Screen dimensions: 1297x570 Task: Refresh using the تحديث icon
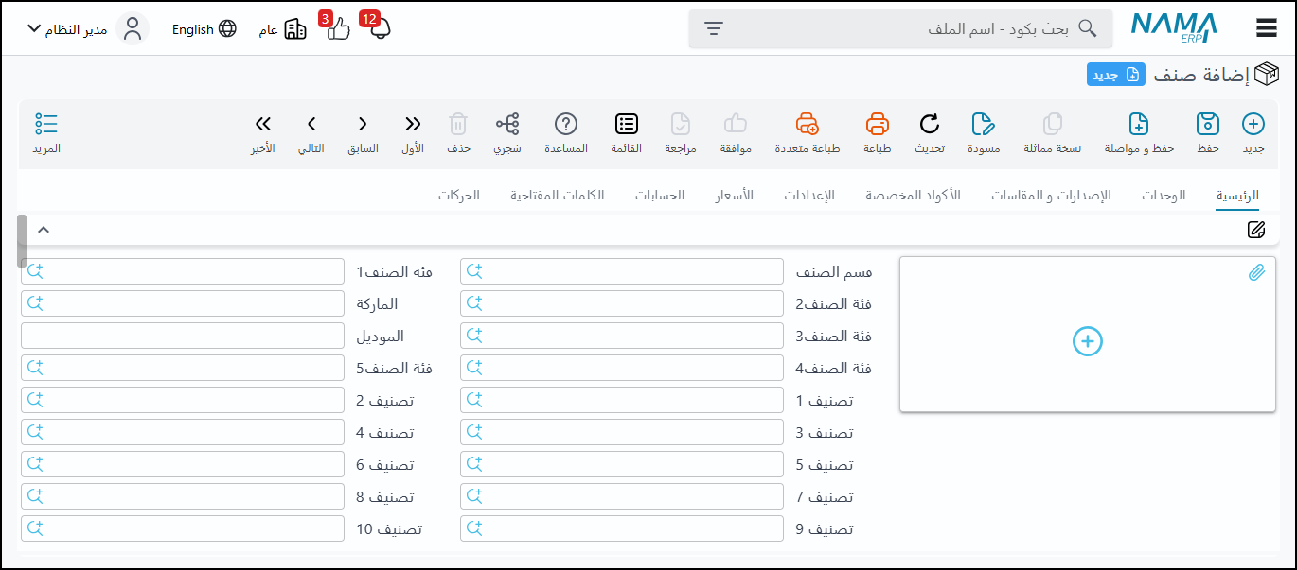click(x=930, y=125)
